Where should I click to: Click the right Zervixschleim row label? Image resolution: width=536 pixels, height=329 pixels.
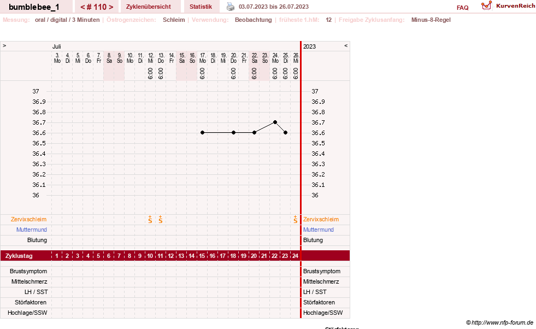pyautogui.click(x=321, y=220)
